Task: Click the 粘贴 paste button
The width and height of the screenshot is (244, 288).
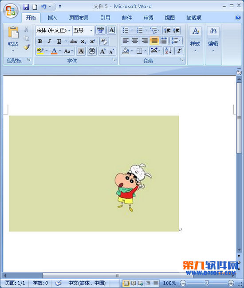Action: coord(13,39)
